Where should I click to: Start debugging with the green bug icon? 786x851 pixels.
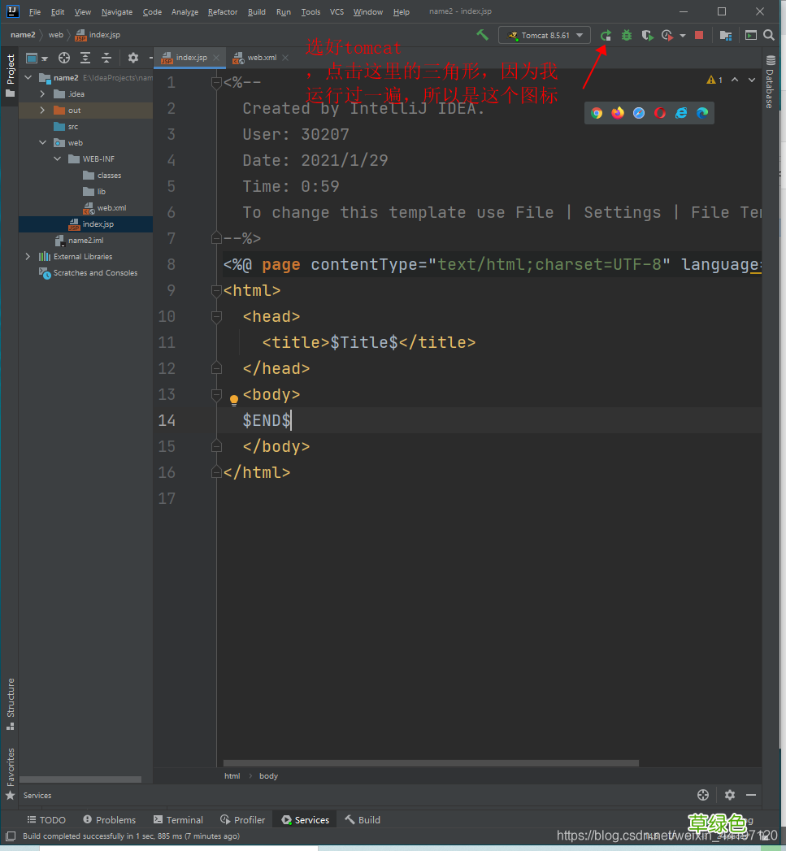(627, 36)
